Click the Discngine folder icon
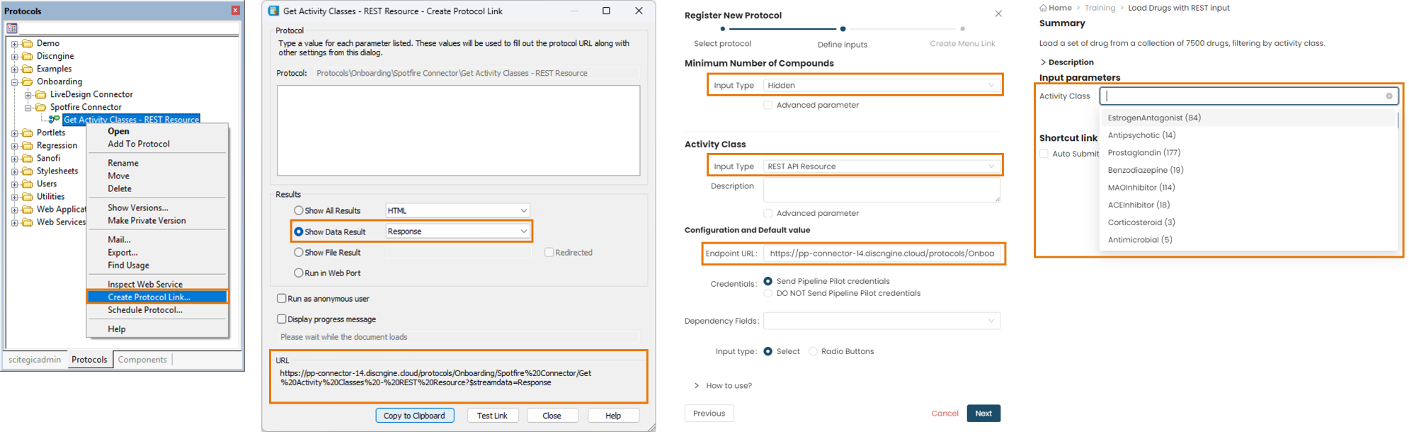1409x432 pixels. [28, 56]
